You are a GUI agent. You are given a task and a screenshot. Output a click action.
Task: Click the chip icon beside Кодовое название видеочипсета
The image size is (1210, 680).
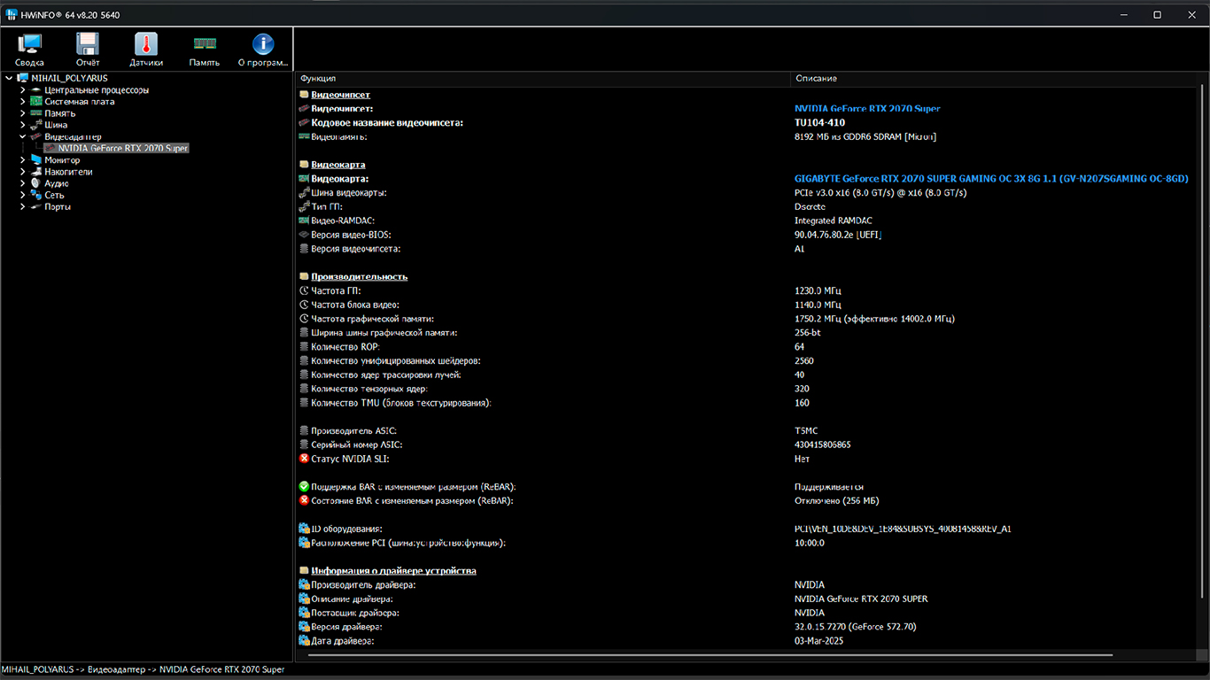(x=304, y=123)
